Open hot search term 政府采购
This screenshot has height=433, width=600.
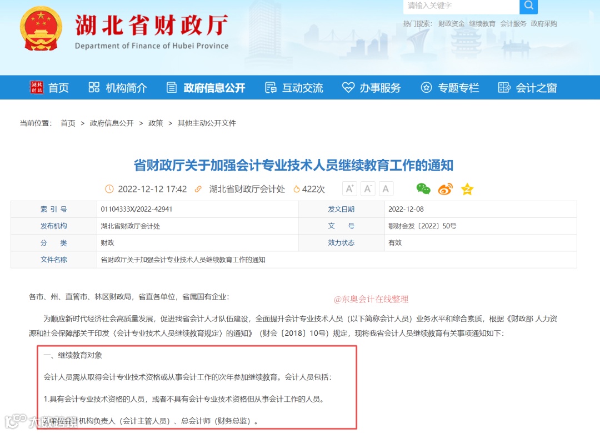pyautogui.click(x=544, y=24)
